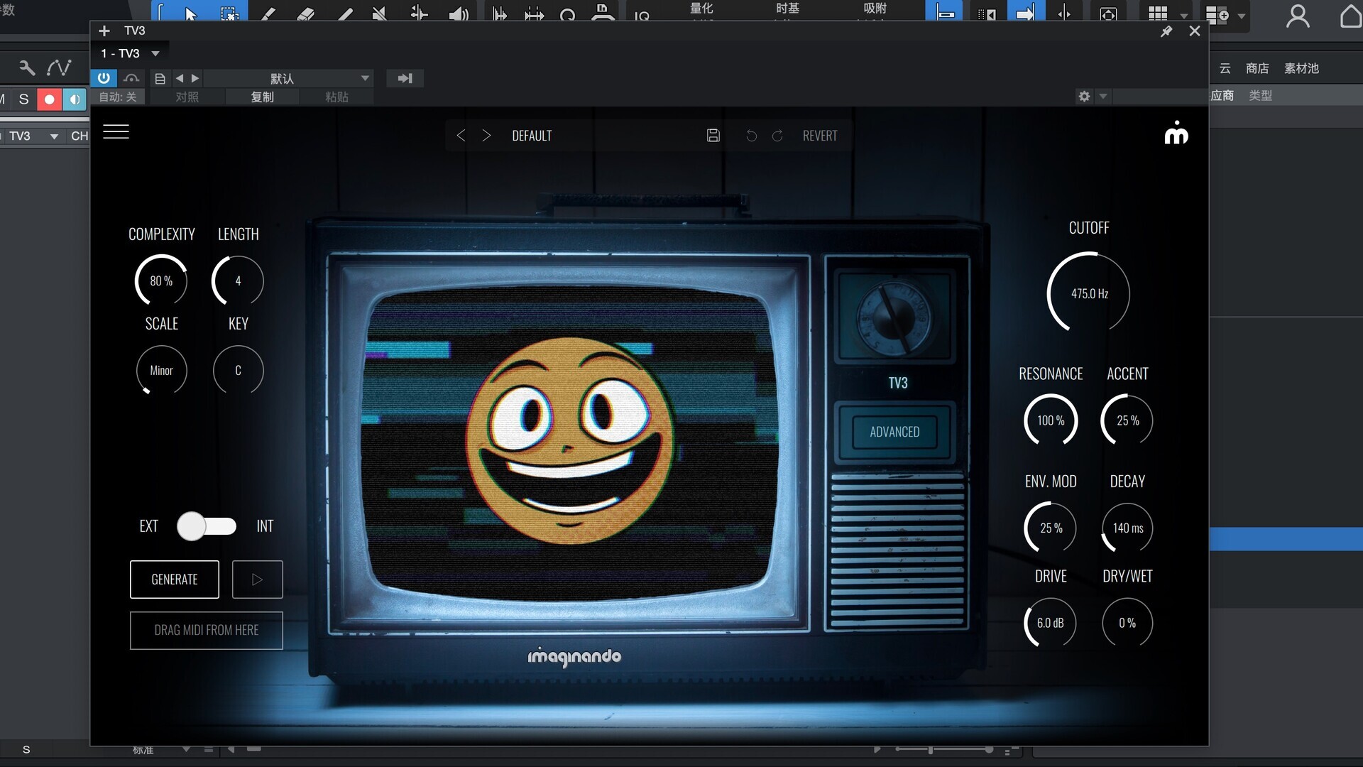Viewport: 1363px width, 767px height.
Task: Switch to the 商店 shop tab
Action: 1257,68
